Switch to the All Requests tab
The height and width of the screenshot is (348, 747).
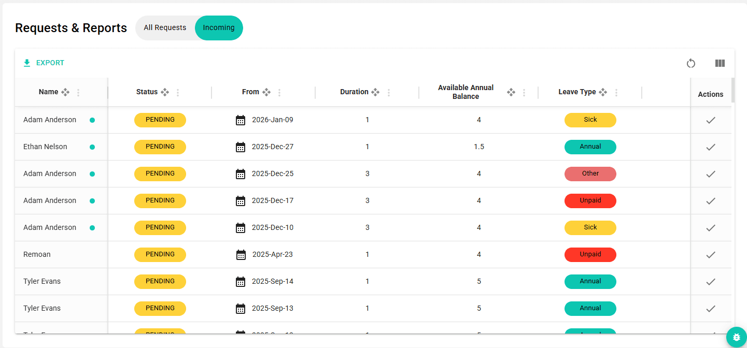(x=166, y=27)
